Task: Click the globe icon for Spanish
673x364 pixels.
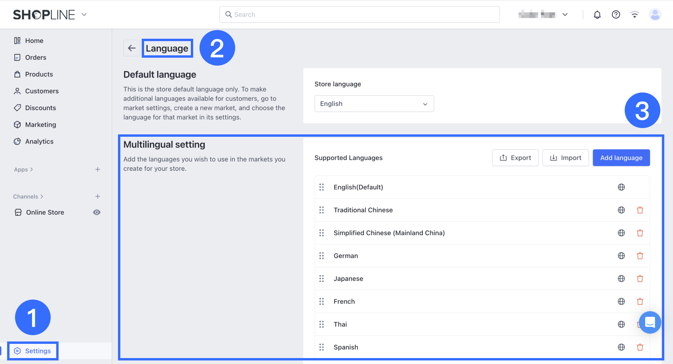Action: click(622, 347)
